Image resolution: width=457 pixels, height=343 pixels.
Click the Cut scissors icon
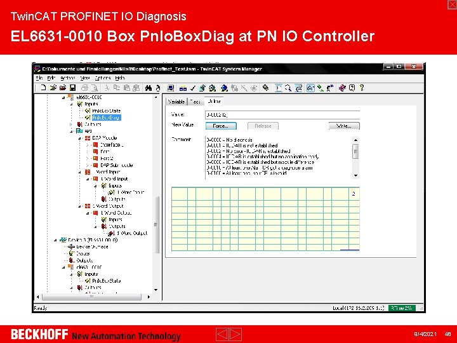pyautogui.click(x=107, y=88)
